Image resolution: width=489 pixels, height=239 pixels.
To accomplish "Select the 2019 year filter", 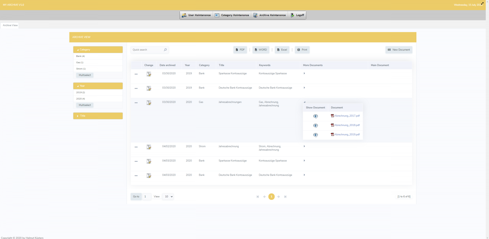I will [80, 92].
